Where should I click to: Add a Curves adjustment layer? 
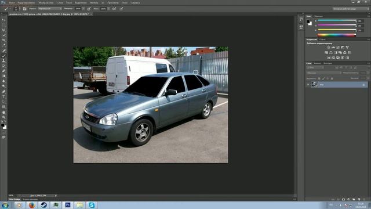[x=338, y=48]
